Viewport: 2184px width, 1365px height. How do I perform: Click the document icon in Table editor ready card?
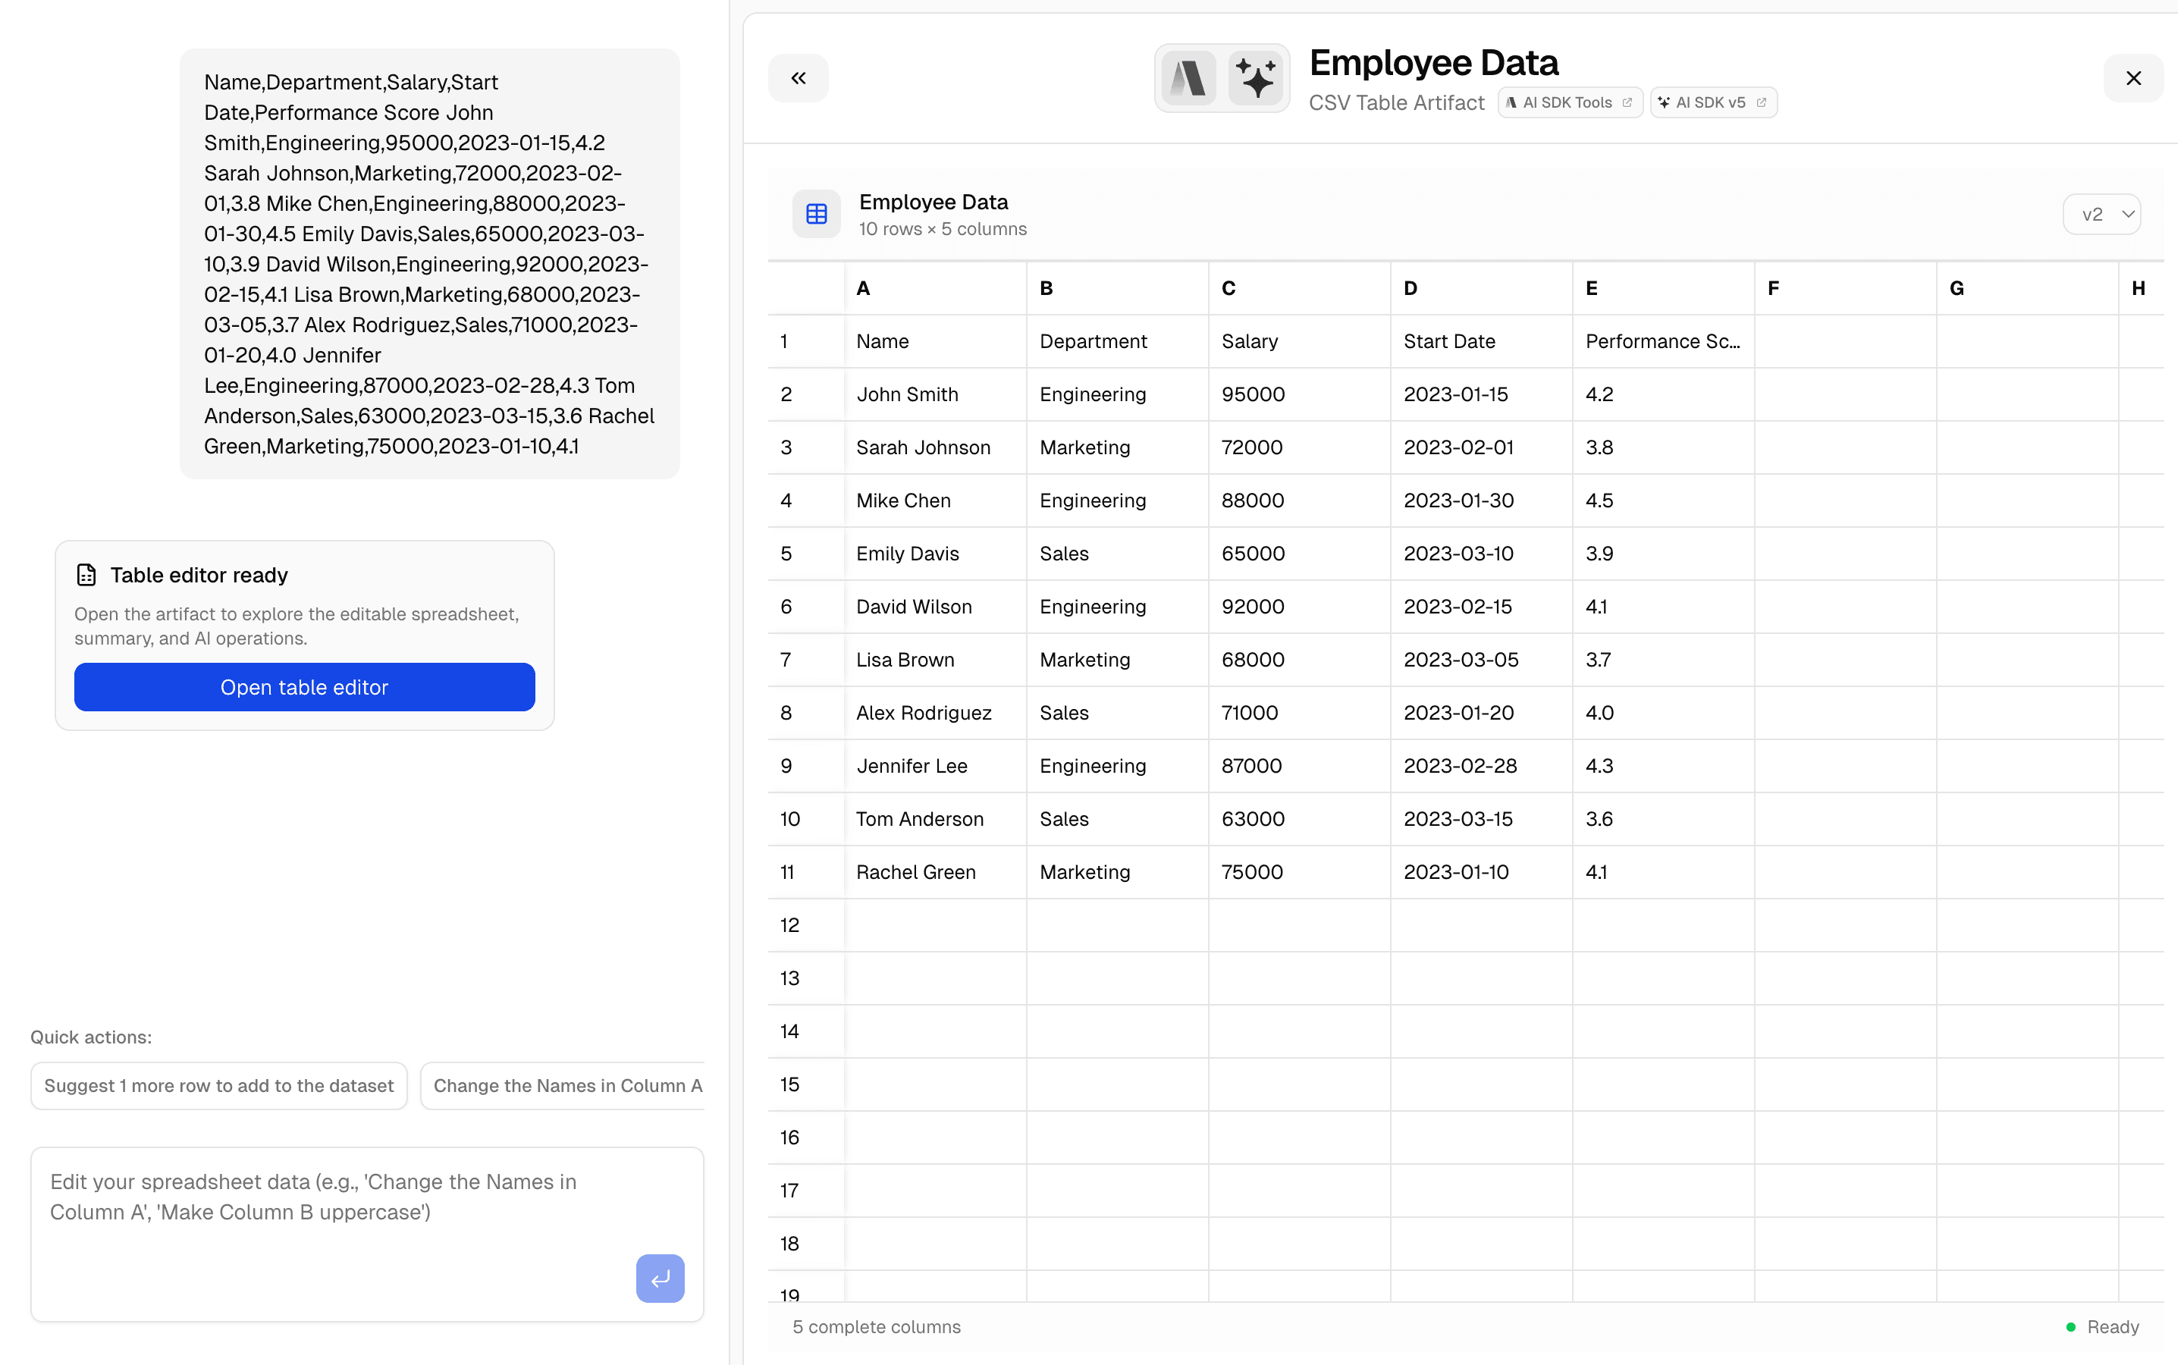pyautogui.click(x=86, y=574)
